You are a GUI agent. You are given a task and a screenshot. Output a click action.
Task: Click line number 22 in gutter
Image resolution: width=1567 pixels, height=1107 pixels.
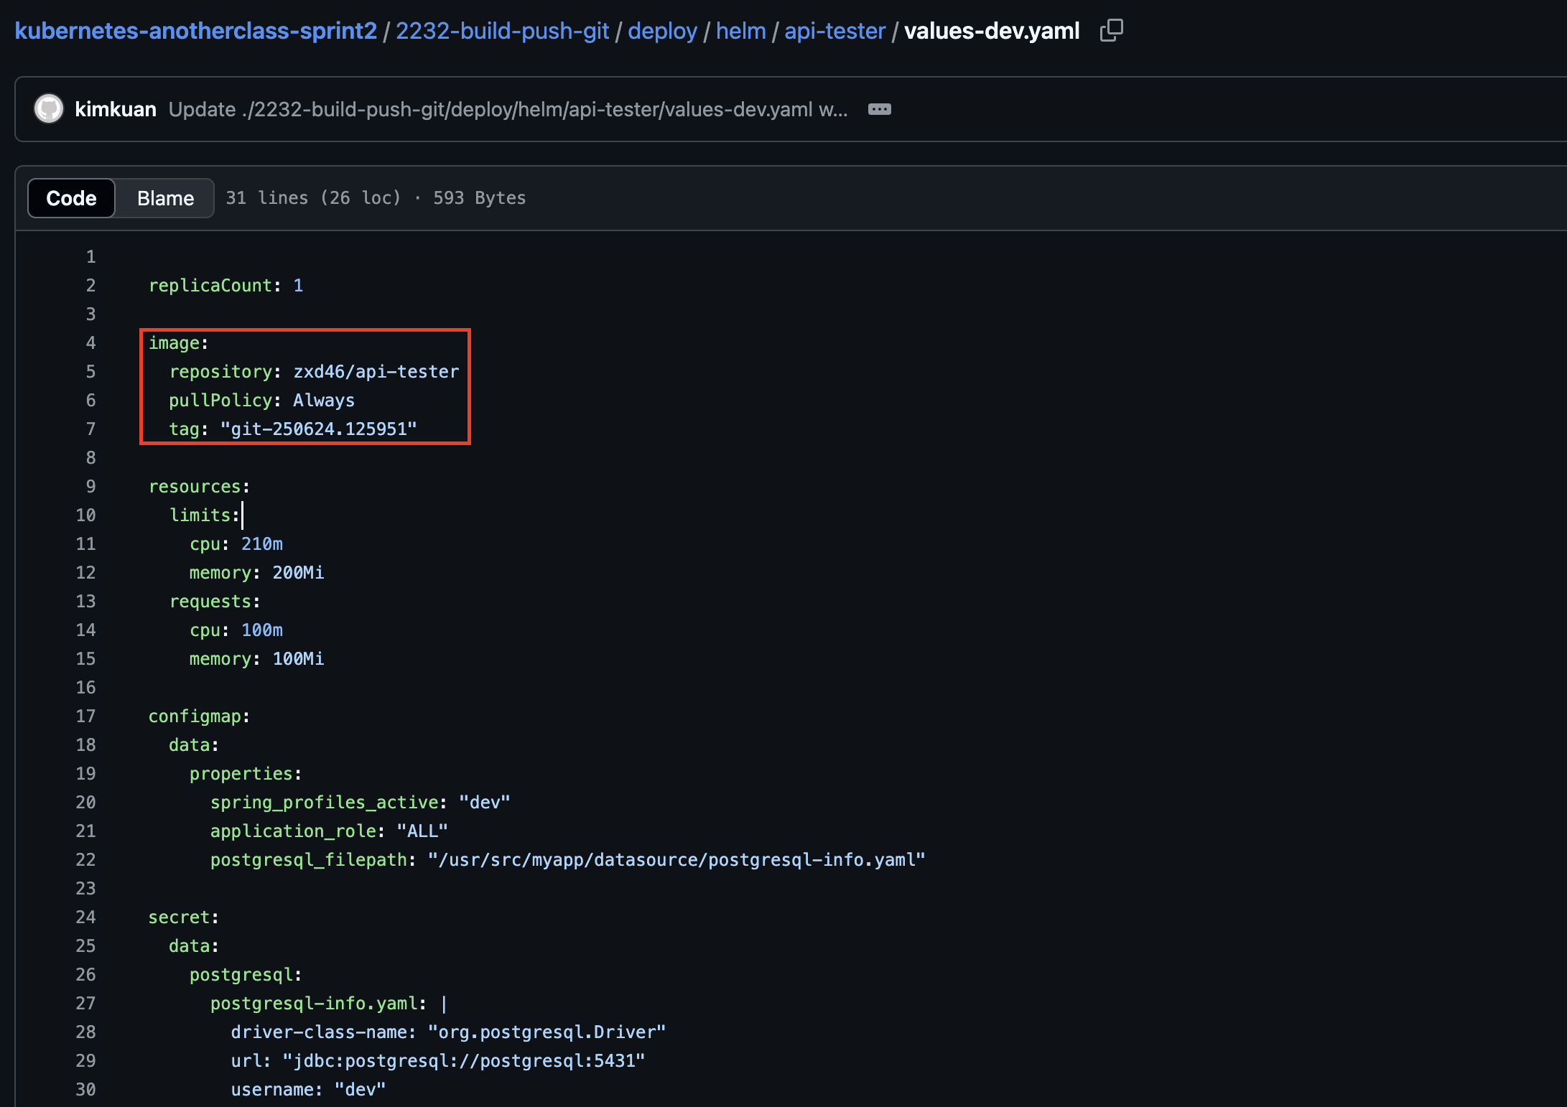[x=85, y=860]
